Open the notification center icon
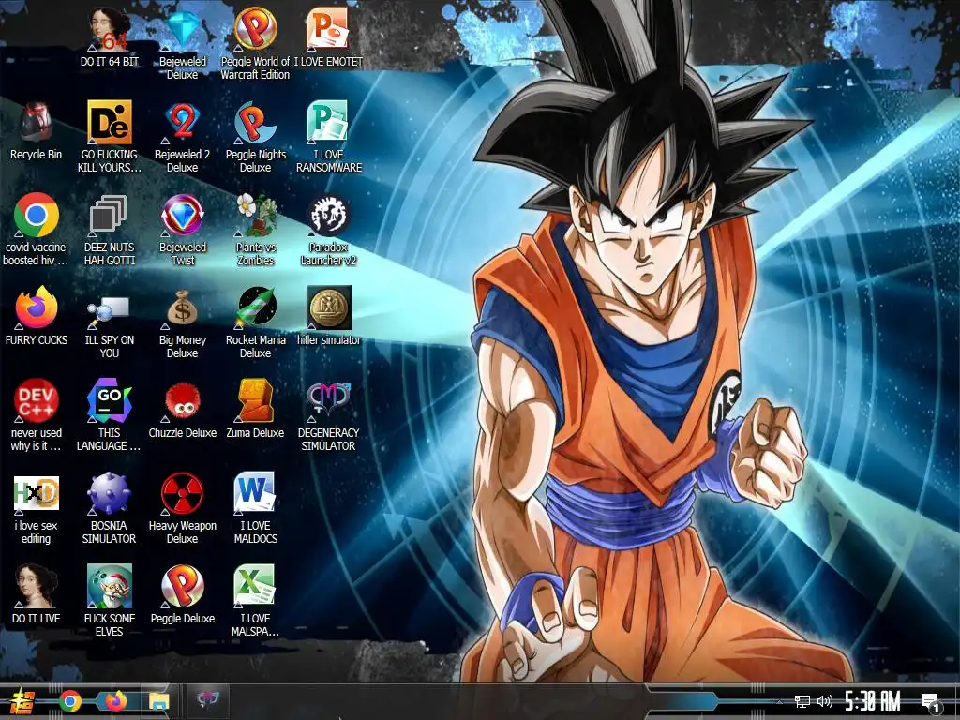This screenshot has width=960, height=720. pos(930,703)
